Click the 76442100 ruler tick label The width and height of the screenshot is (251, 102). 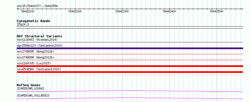click(28, 11)
